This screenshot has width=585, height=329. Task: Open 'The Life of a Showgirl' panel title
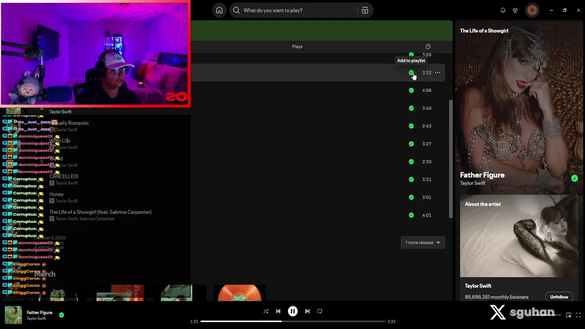(x=484, y=31)
